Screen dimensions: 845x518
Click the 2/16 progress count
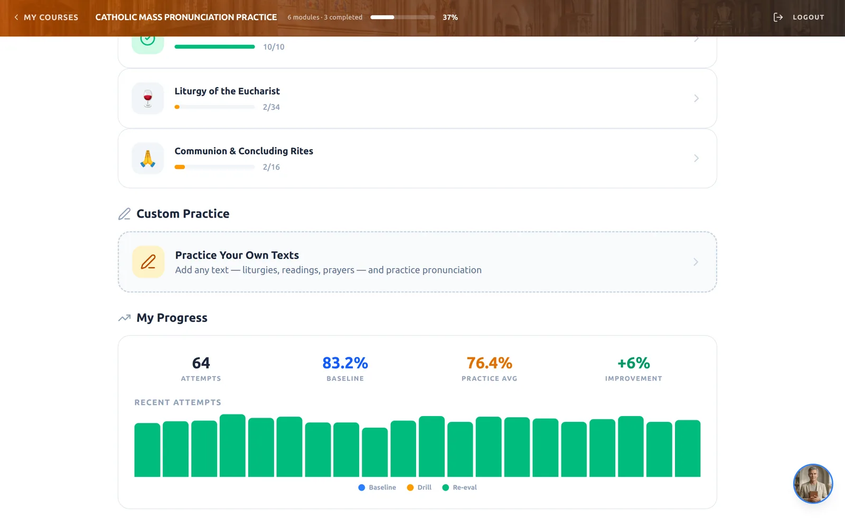tap(271, 167)
